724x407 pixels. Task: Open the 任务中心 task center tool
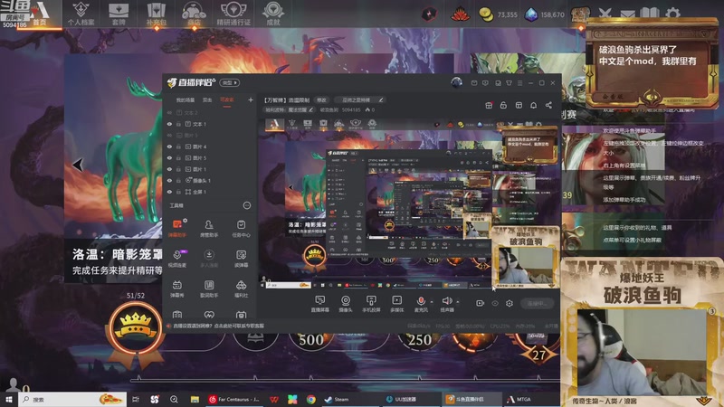click(241, 228)
